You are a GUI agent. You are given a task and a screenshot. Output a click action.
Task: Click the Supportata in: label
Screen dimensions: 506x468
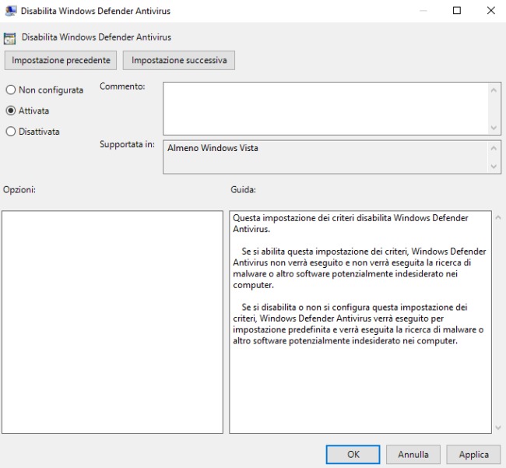[x=127, y=144]
